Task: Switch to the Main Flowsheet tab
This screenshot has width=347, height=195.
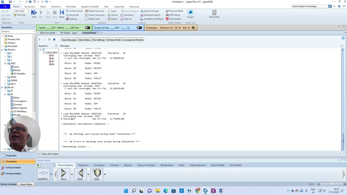Action: (48, 33)
